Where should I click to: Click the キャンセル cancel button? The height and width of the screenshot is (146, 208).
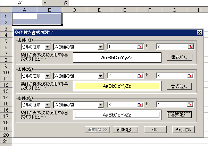183,129
